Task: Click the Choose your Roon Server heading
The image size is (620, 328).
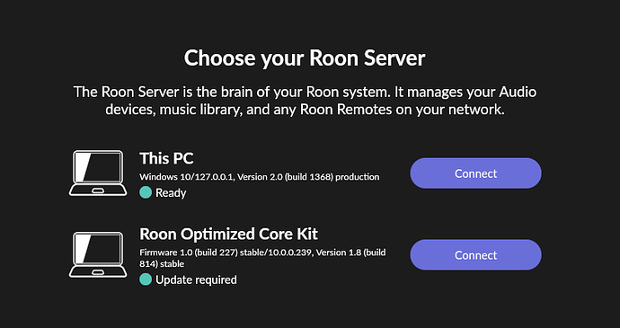Action: pos(305,58)
